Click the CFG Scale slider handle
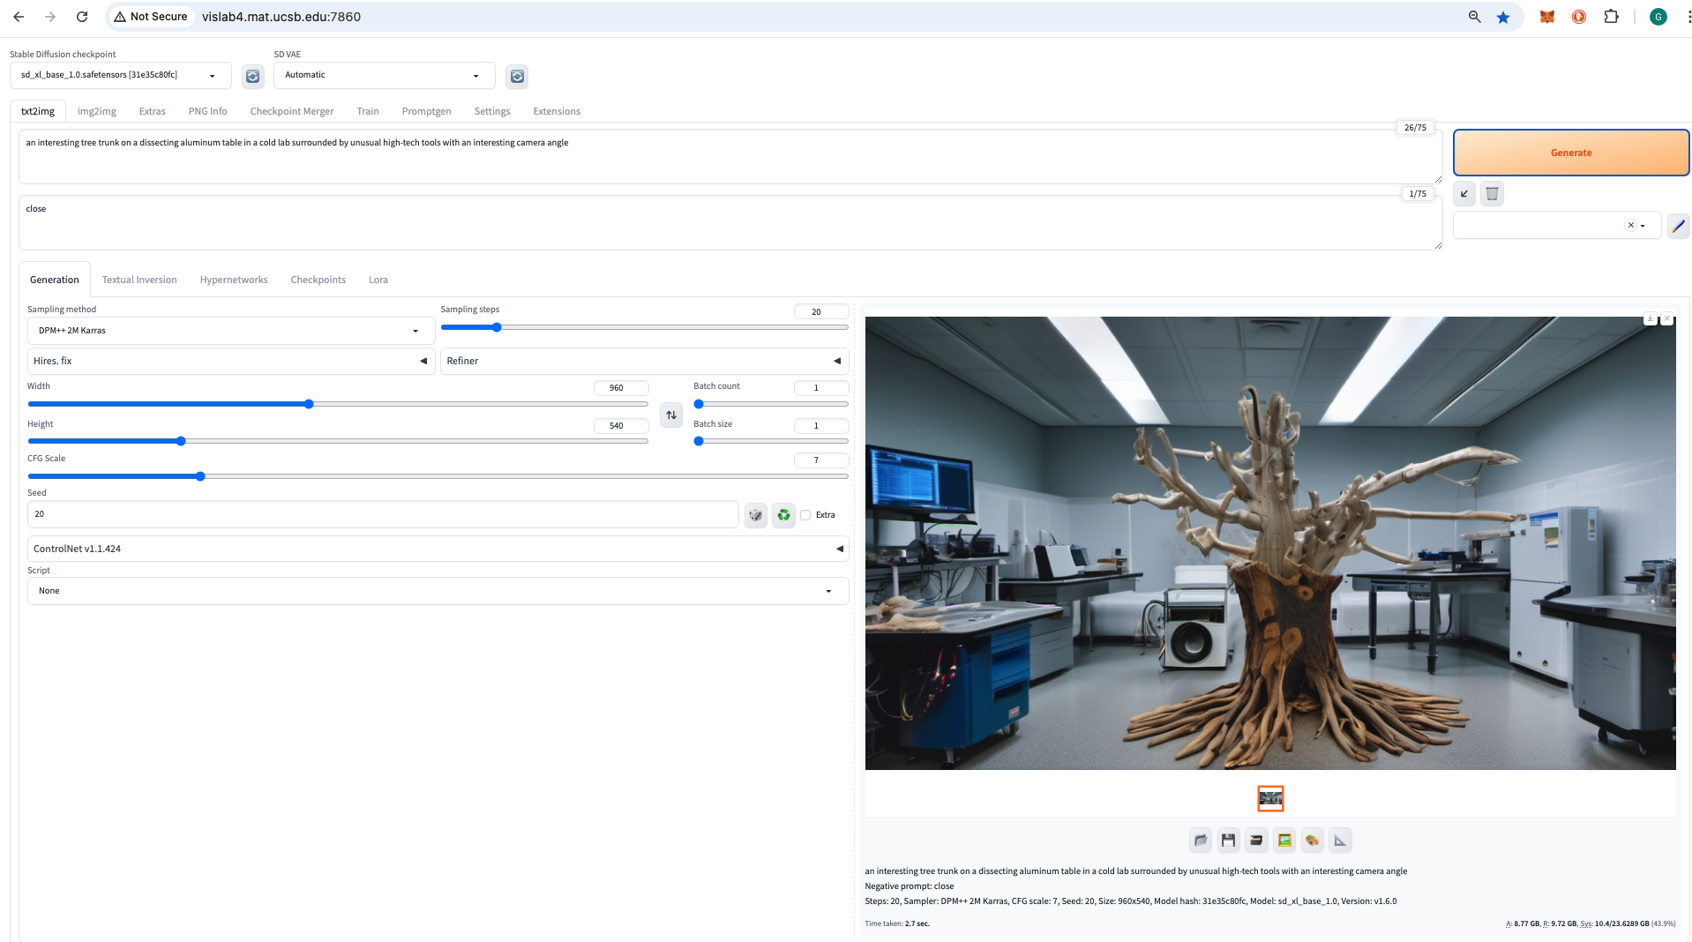 (x=200, y=476)
